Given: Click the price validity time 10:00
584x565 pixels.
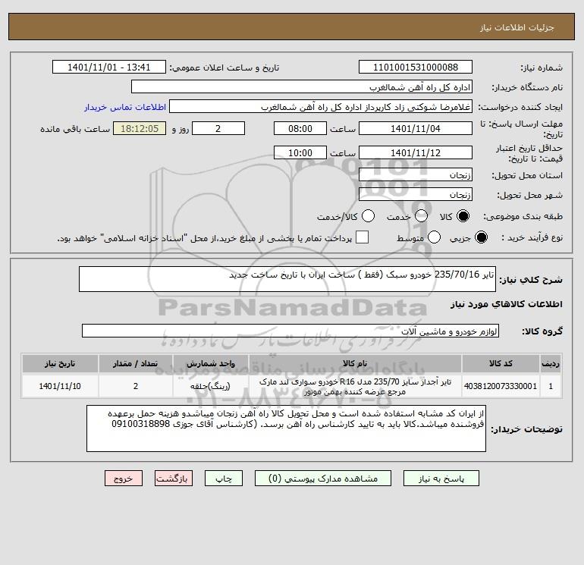Looking at the screenshot, I should tap(300, 152).
